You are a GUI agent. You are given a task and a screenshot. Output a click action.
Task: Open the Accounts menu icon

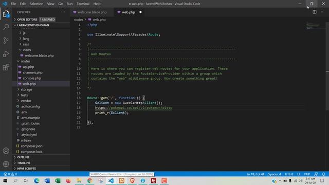6,151
